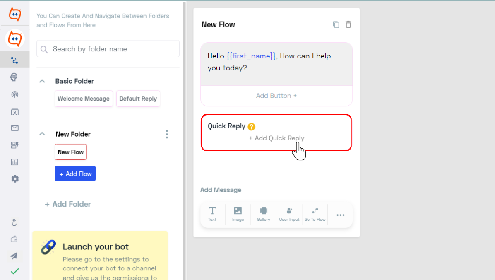Viewport: 495px width, 280px height.
Task: Add a Go To Flow block
Action: point(315,214)
